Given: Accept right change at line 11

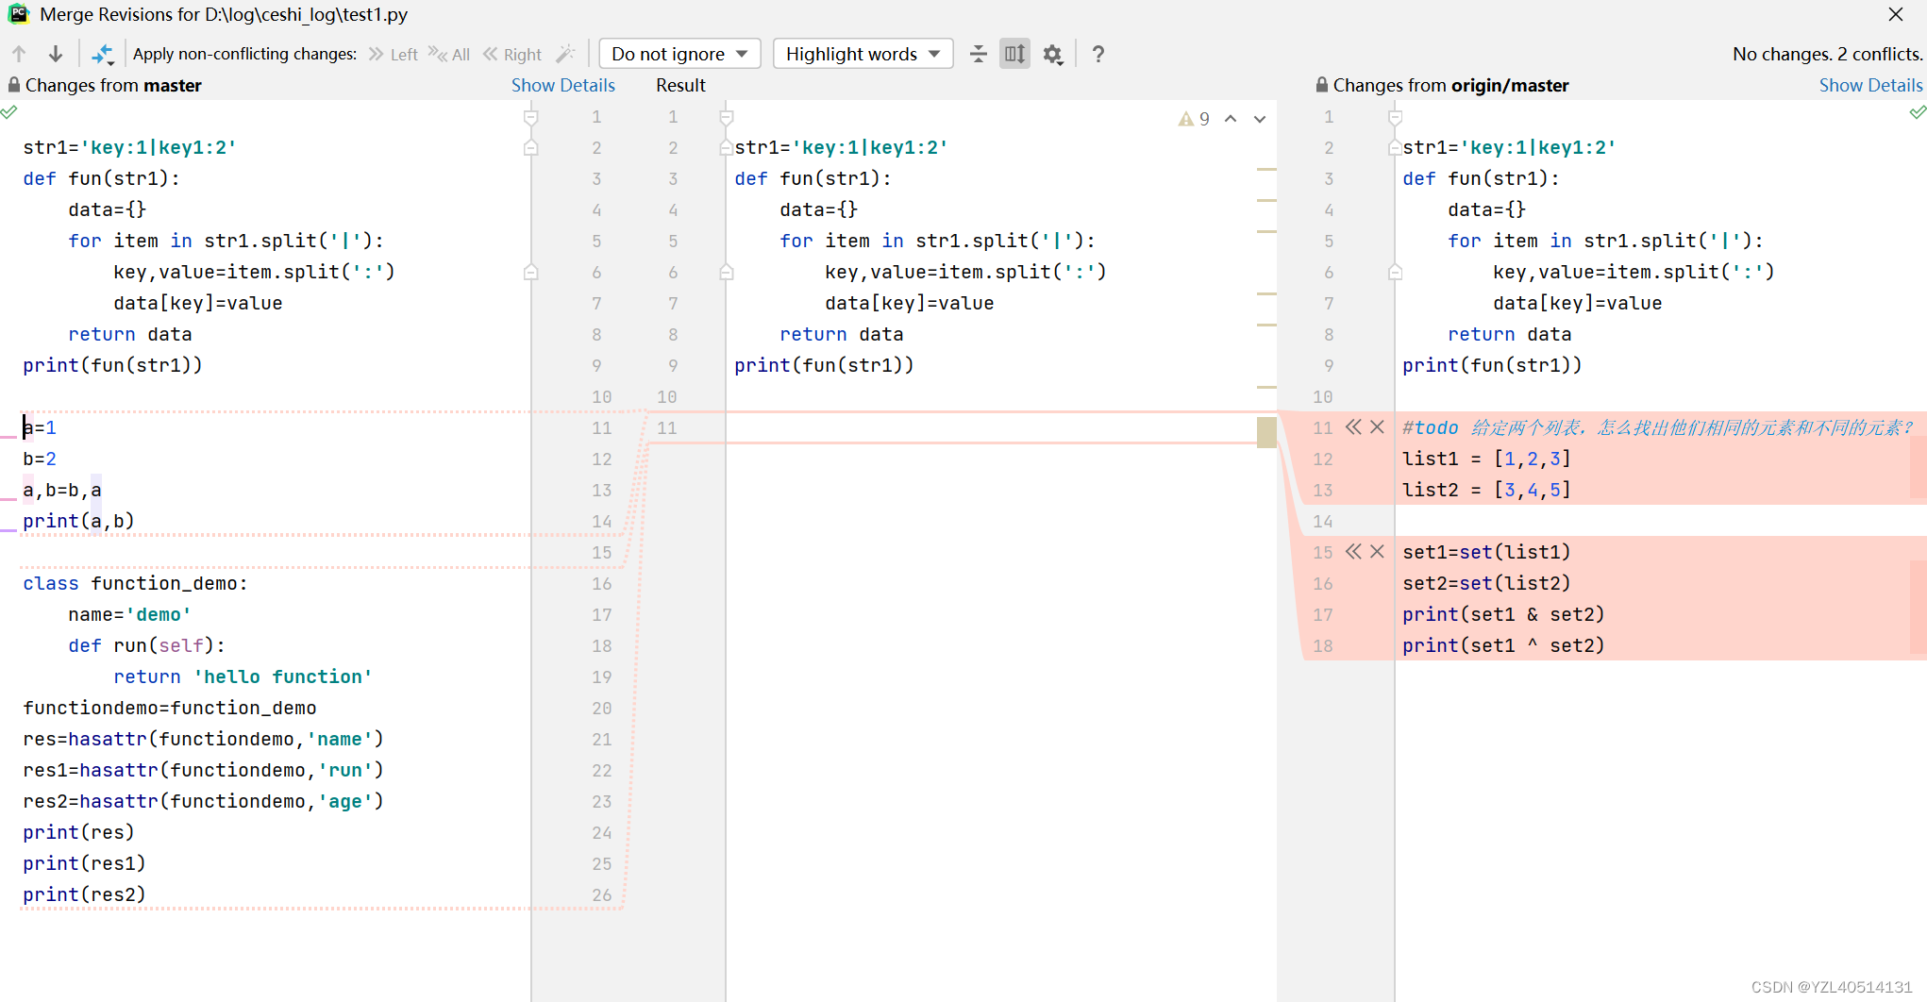Looking at the screenshot, I should click(x=1353, y=427).
